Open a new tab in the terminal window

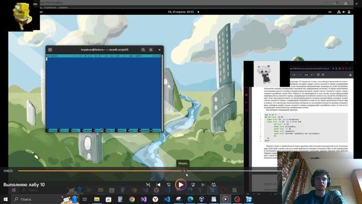pos(50,50)
